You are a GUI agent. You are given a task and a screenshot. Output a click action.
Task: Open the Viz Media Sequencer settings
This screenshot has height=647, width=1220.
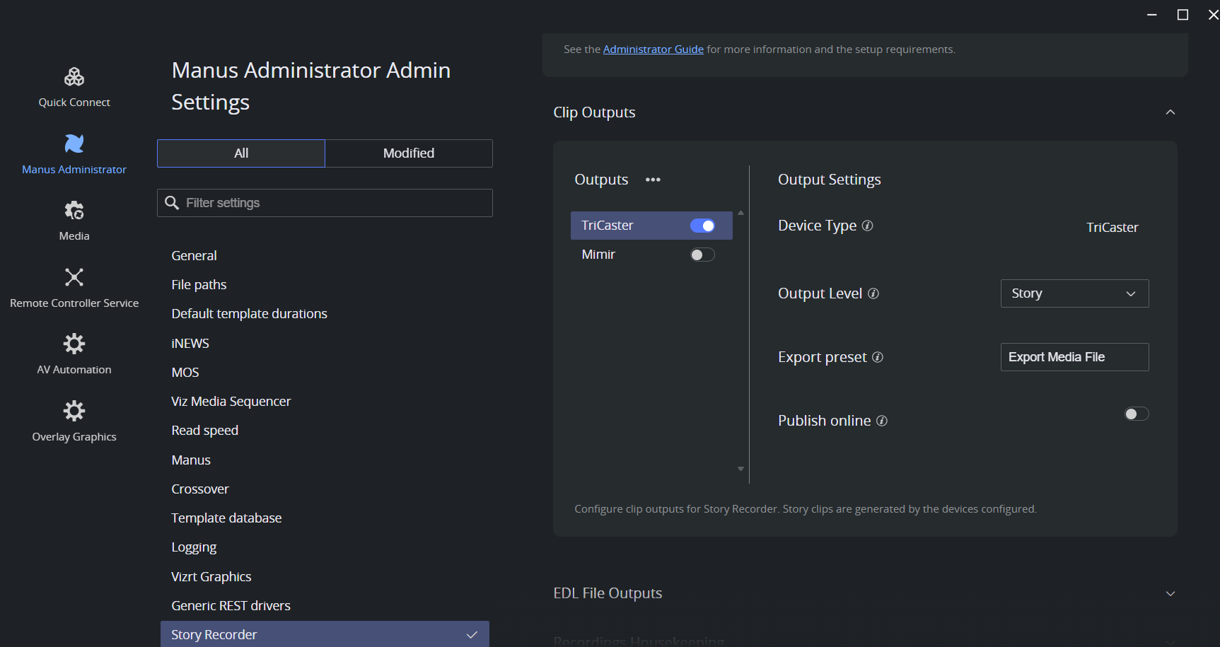pyautogui.click(x=231, y=402)
